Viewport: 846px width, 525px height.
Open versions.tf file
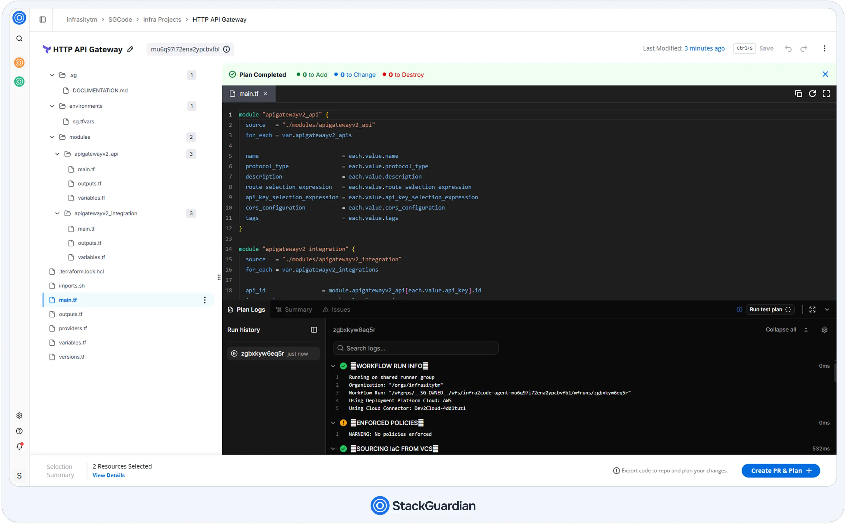coord(72,357)
